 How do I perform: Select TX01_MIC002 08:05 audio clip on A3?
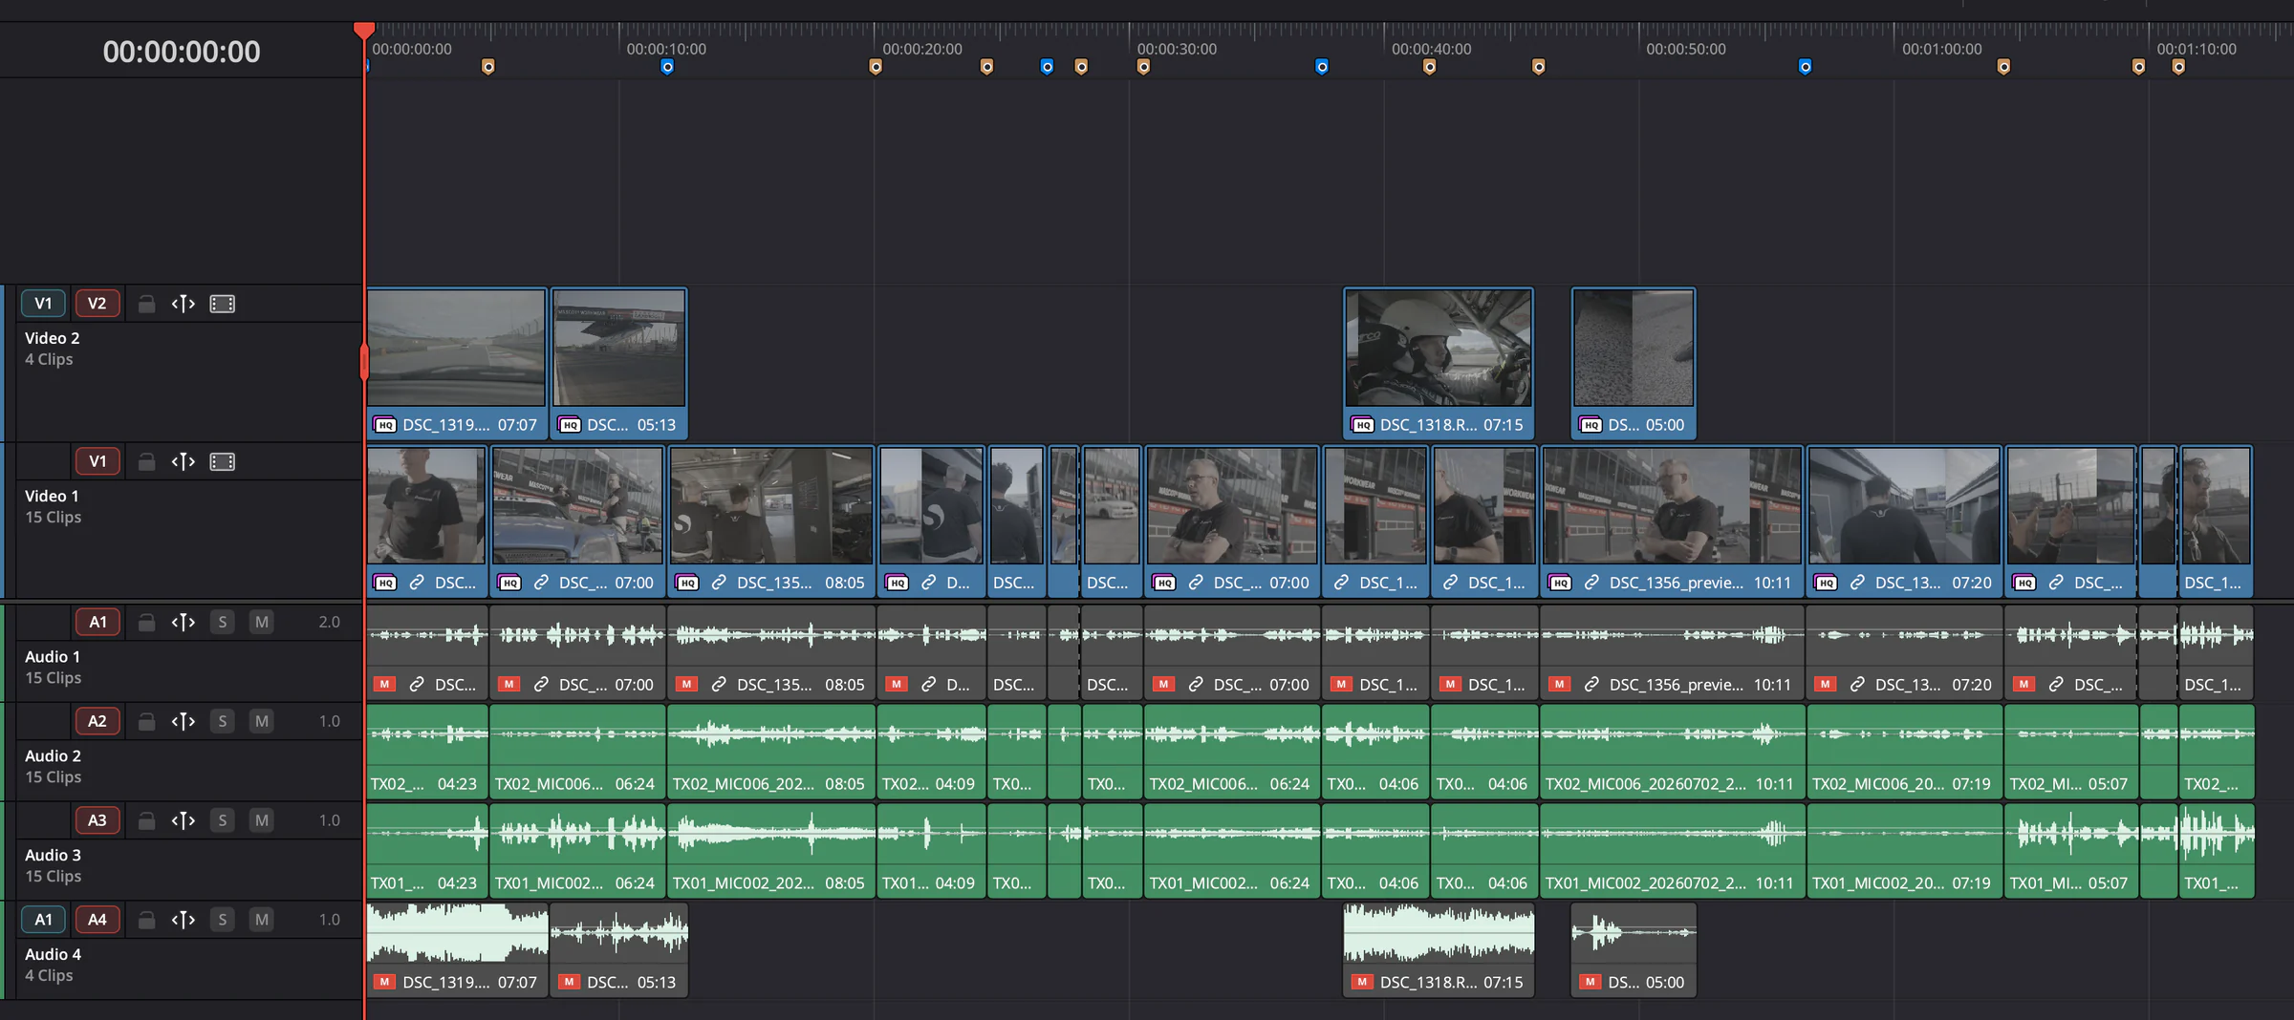point(771,851)
